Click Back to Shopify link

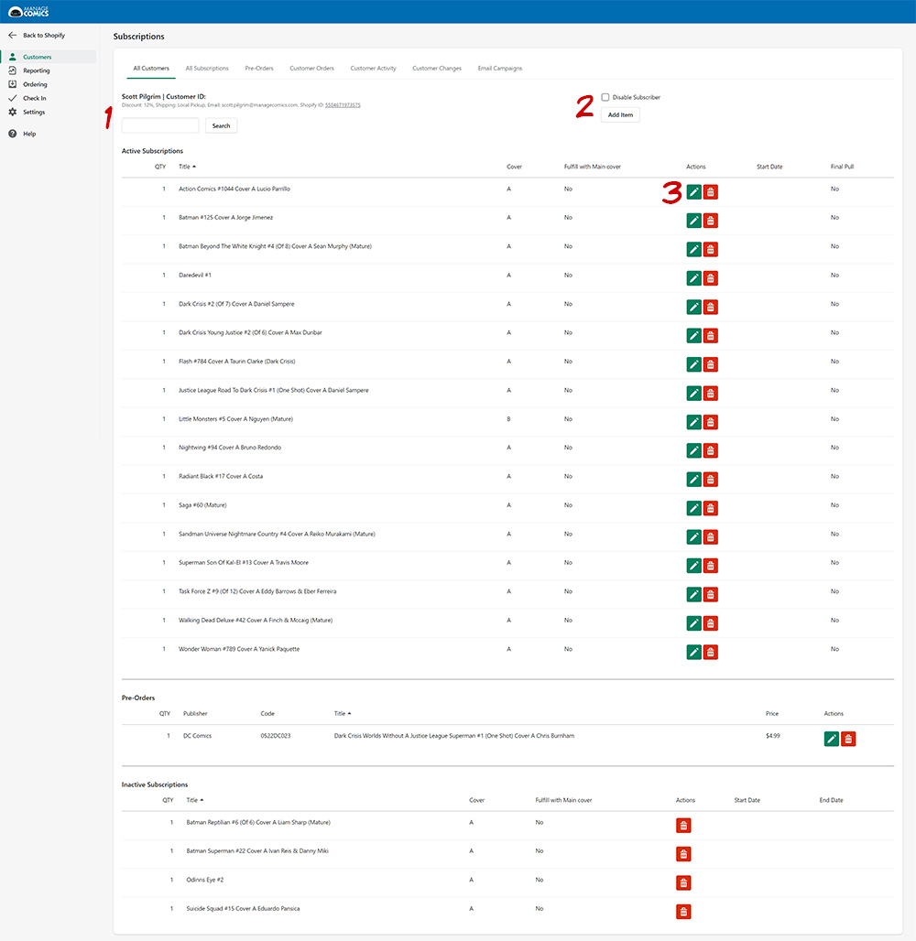pos(44,36)
